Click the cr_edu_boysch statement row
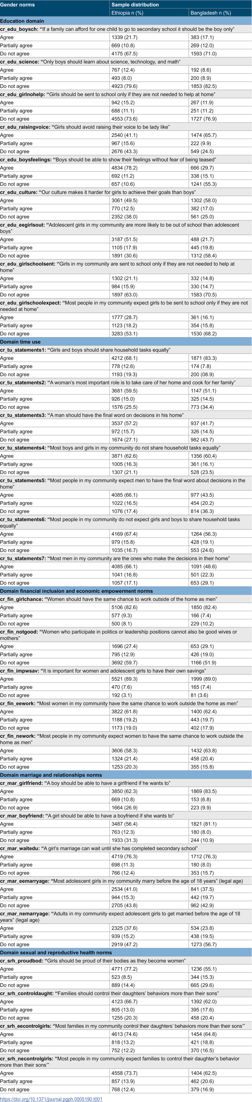This screenshot has width=252, height=1102. coord(126,29)
